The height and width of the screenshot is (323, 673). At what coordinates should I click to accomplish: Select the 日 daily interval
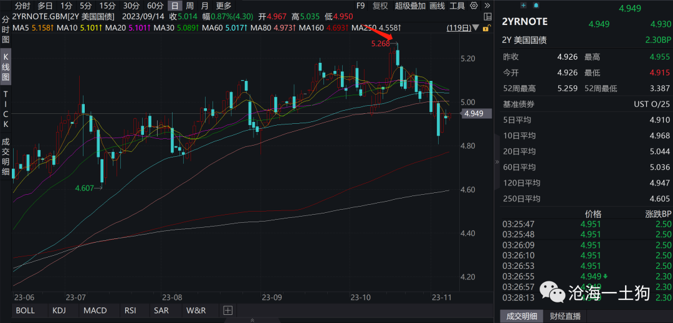[174, 6]
